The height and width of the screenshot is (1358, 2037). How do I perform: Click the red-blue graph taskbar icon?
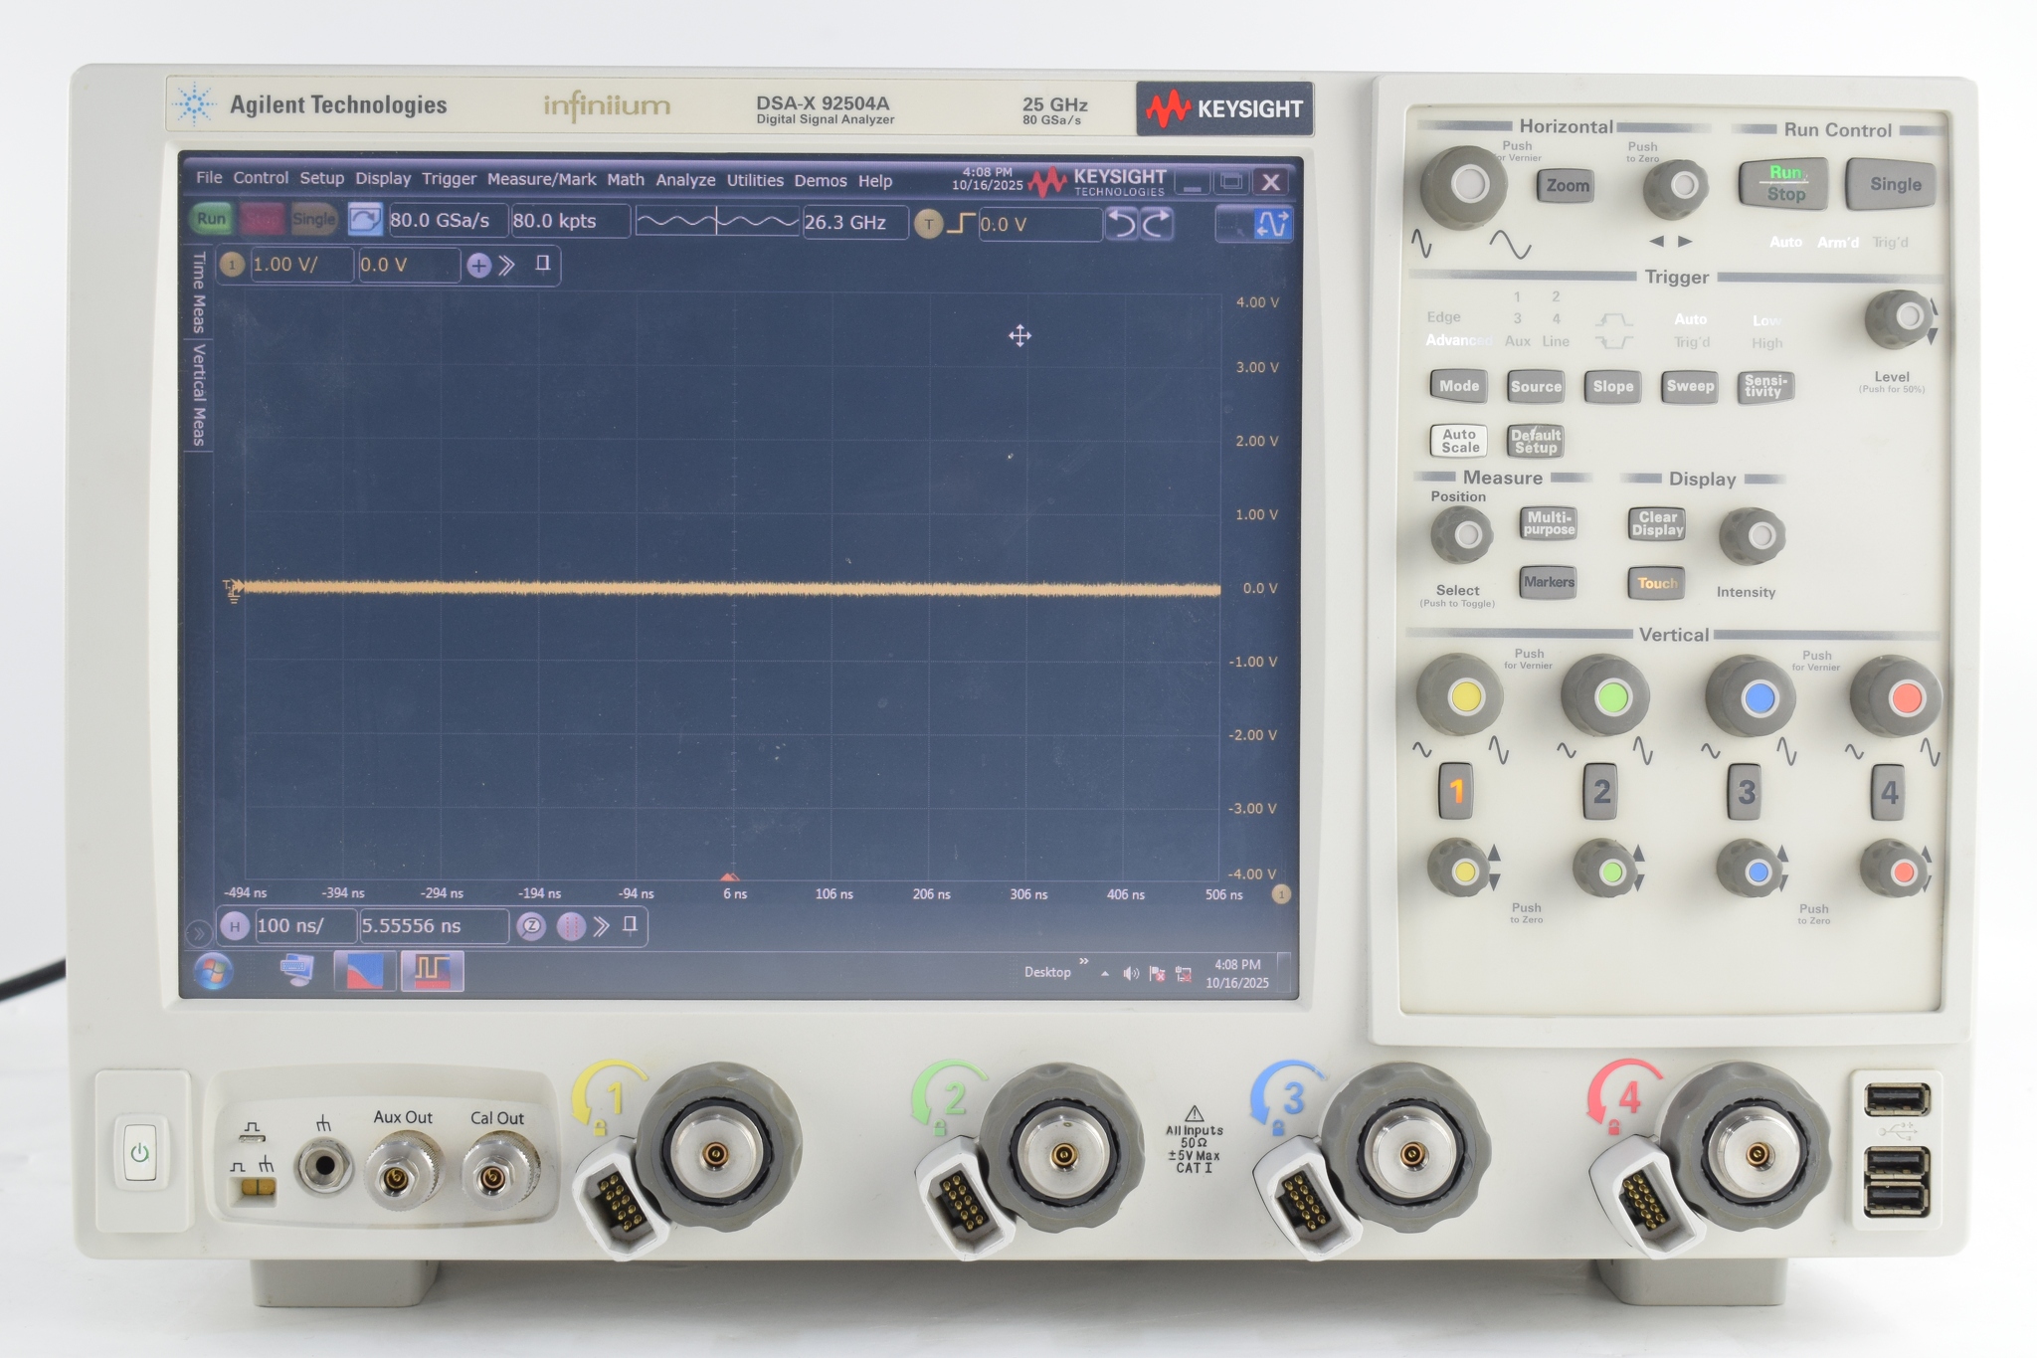[364, 971]
